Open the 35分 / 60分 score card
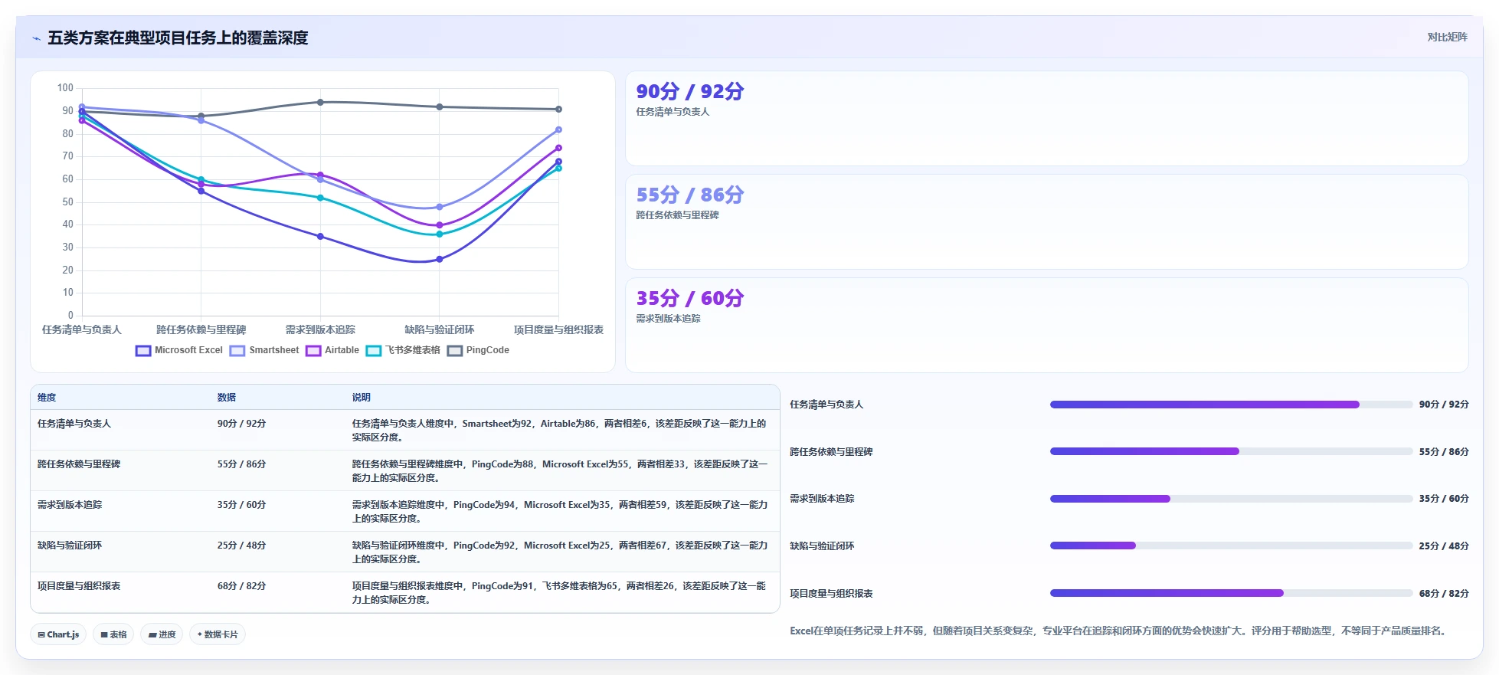Screen dimensions: 1499x675 pos(1046,326)
